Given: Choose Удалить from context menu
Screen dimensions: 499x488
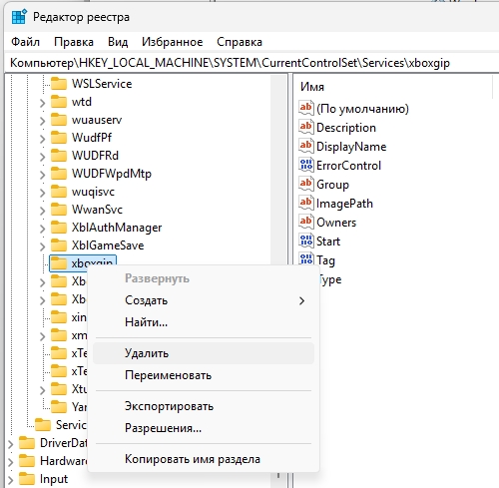Looking at the screenshot, I should click(204, 353).
